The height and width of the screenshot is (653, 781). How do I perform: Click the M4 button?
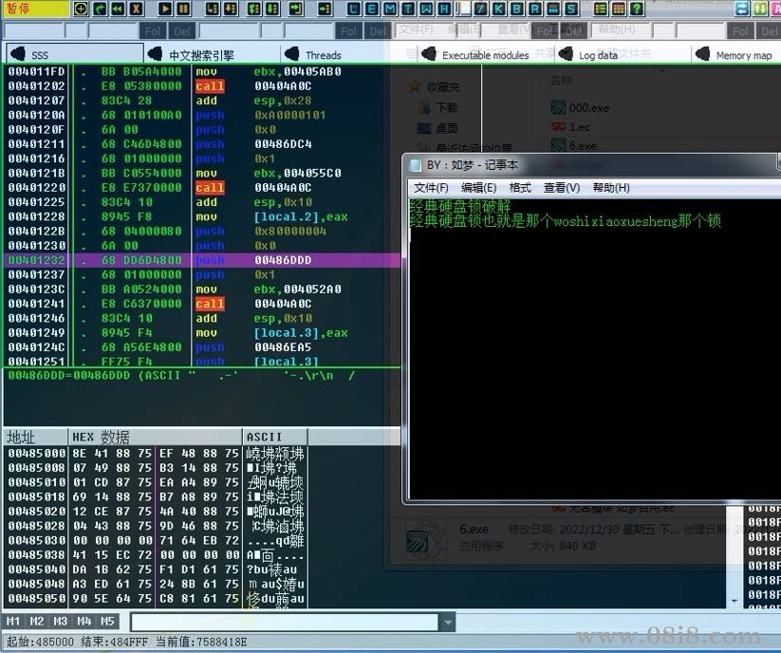pos(84,621)
